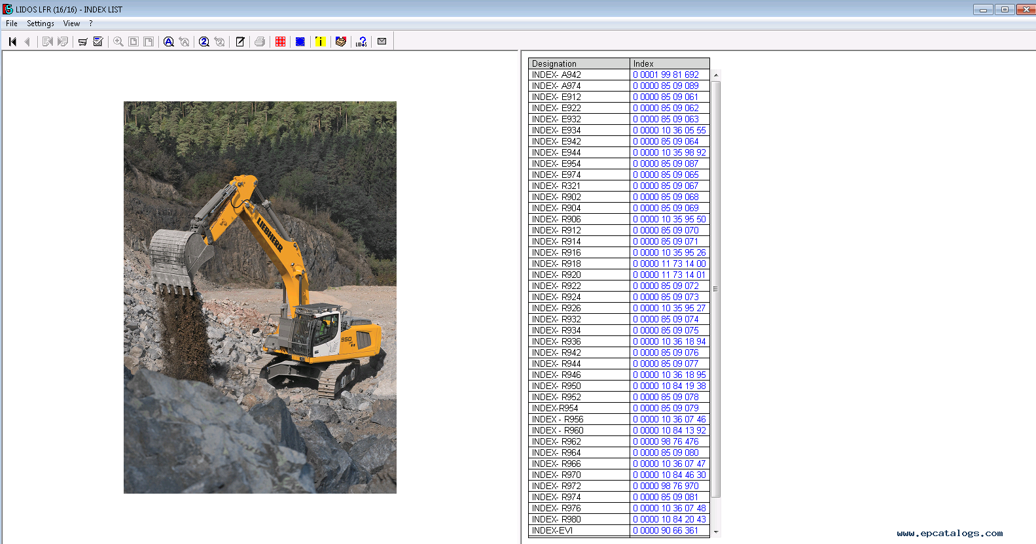Click the page view icon next to printer-side tools

[x=149, y=42]
